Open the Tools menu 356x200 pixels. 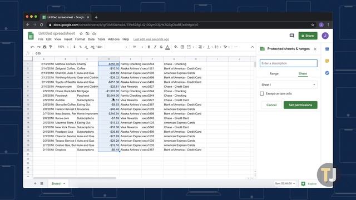click(101, 39)
